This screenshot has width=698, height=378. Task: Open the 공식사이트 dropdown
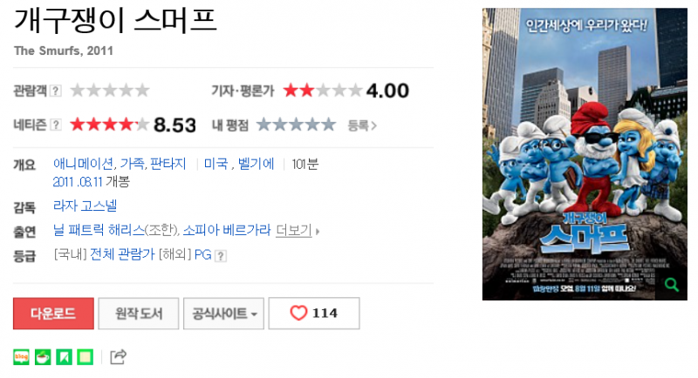pos(223,314)
